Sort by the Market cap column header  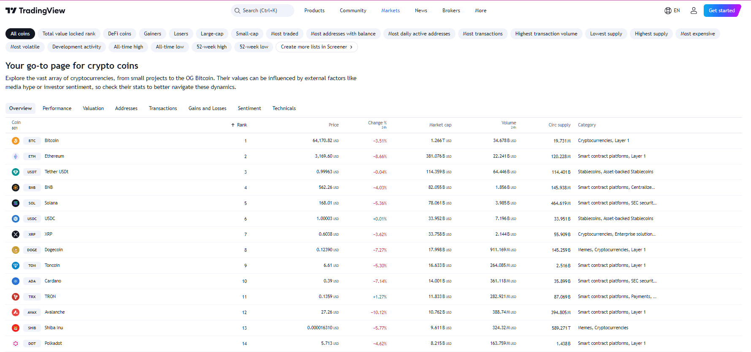click(440, 125)
